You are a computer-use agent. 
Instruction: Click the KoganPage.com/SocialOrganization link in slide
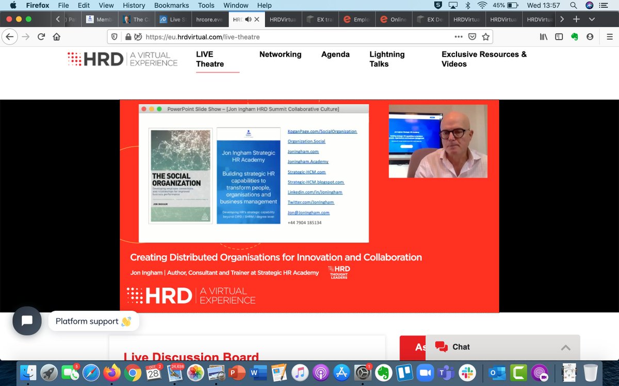(322, 132)
